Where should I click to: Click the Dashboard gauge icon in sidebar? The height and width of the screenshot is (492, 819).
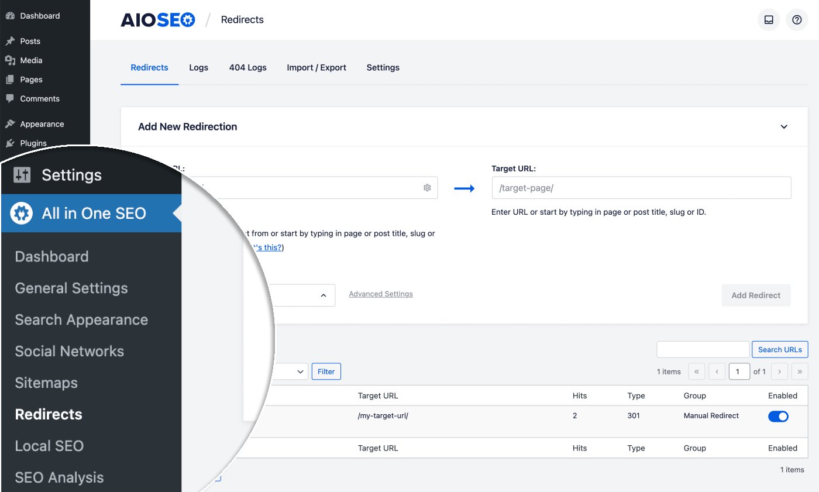coord(10,16)
